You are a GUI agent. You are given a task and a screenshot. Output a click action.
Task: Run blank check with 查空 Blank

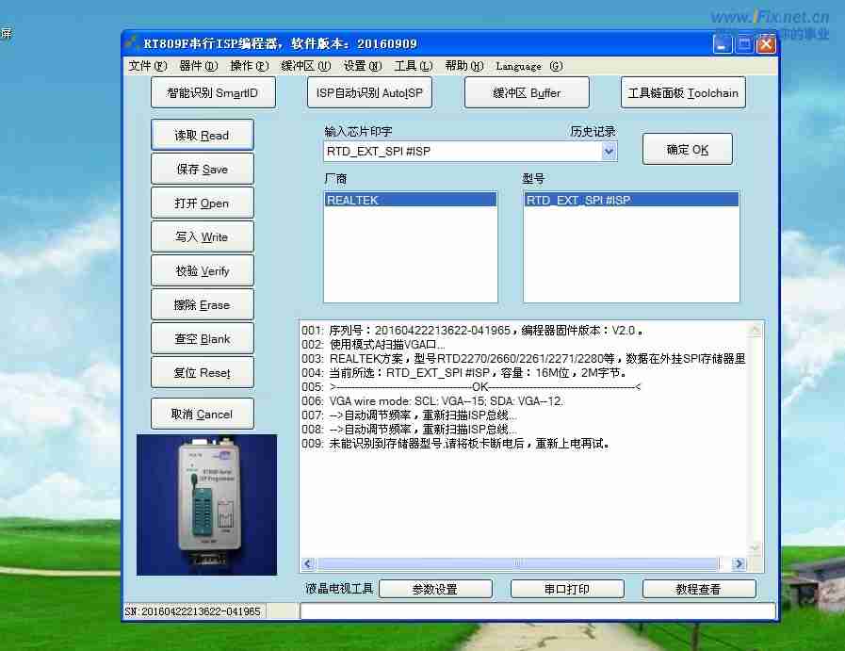tap(202, 338)
